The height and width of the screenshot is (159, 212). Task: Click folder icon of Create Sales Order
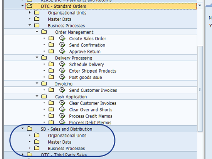pos(51,38)
